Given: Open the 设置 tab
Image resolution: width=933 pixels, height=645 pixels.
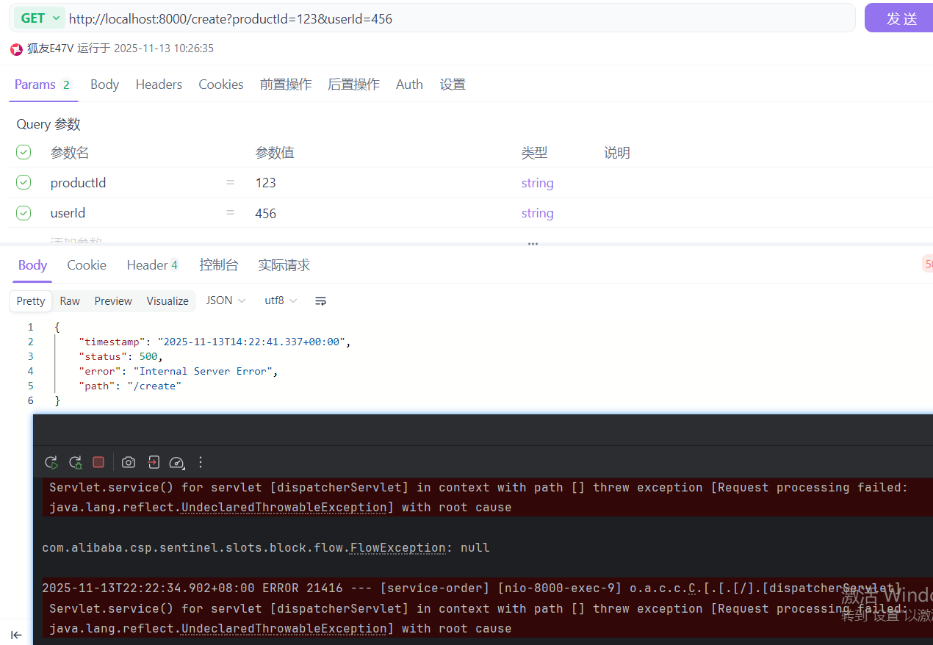Looking at the screenshot, I should click(x=453, y=84).
